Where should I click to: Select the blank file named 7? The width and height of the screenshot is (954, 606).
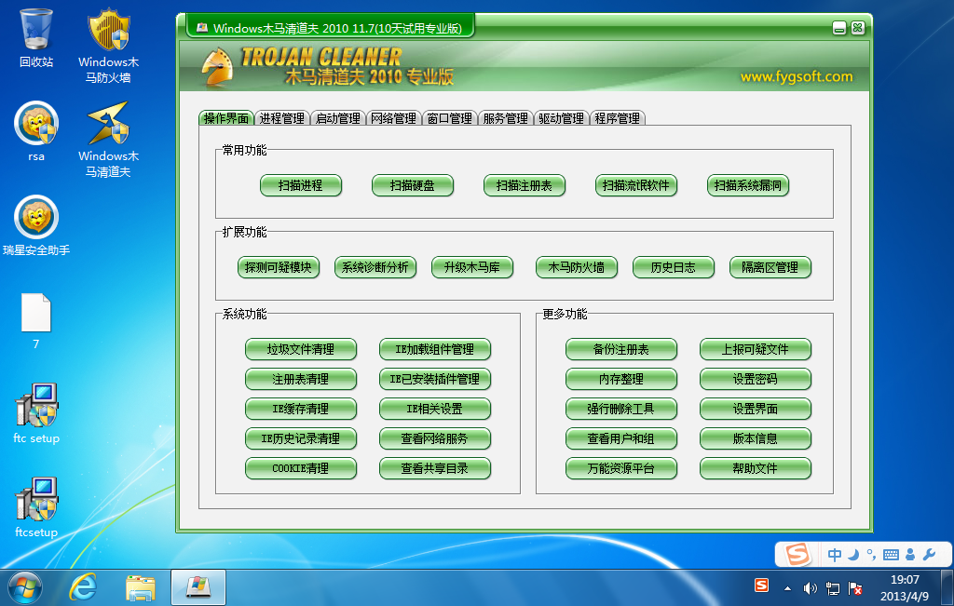36,320
